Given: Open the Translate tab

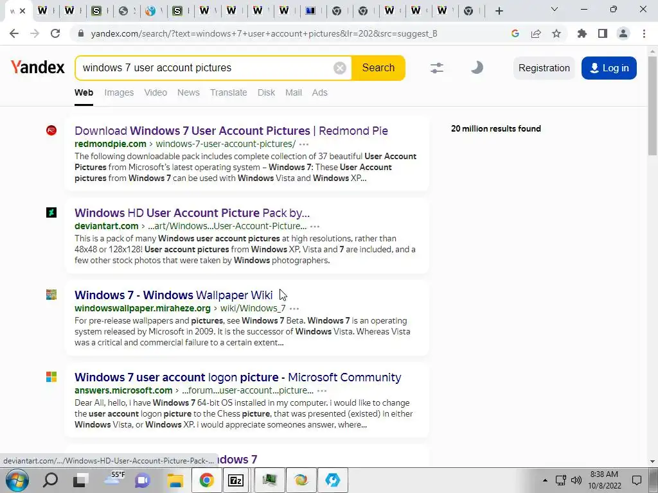Looking at the screenshot, I should pyautogui.click(x=228, y=92).
